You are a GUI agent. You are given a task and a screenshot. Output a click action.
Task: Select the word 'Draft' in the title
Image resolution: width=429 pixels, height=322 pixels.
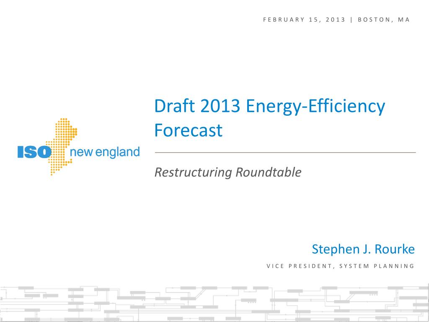tap(175, 106)
